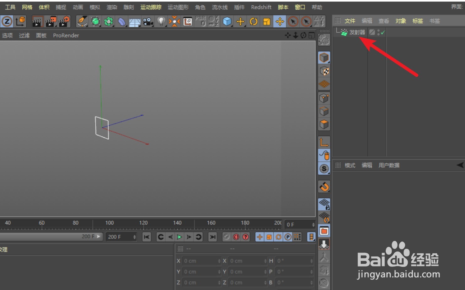The width and height of the screenshot is (465, 290).
Task: Go to end of animation
Action: point(212,237)
